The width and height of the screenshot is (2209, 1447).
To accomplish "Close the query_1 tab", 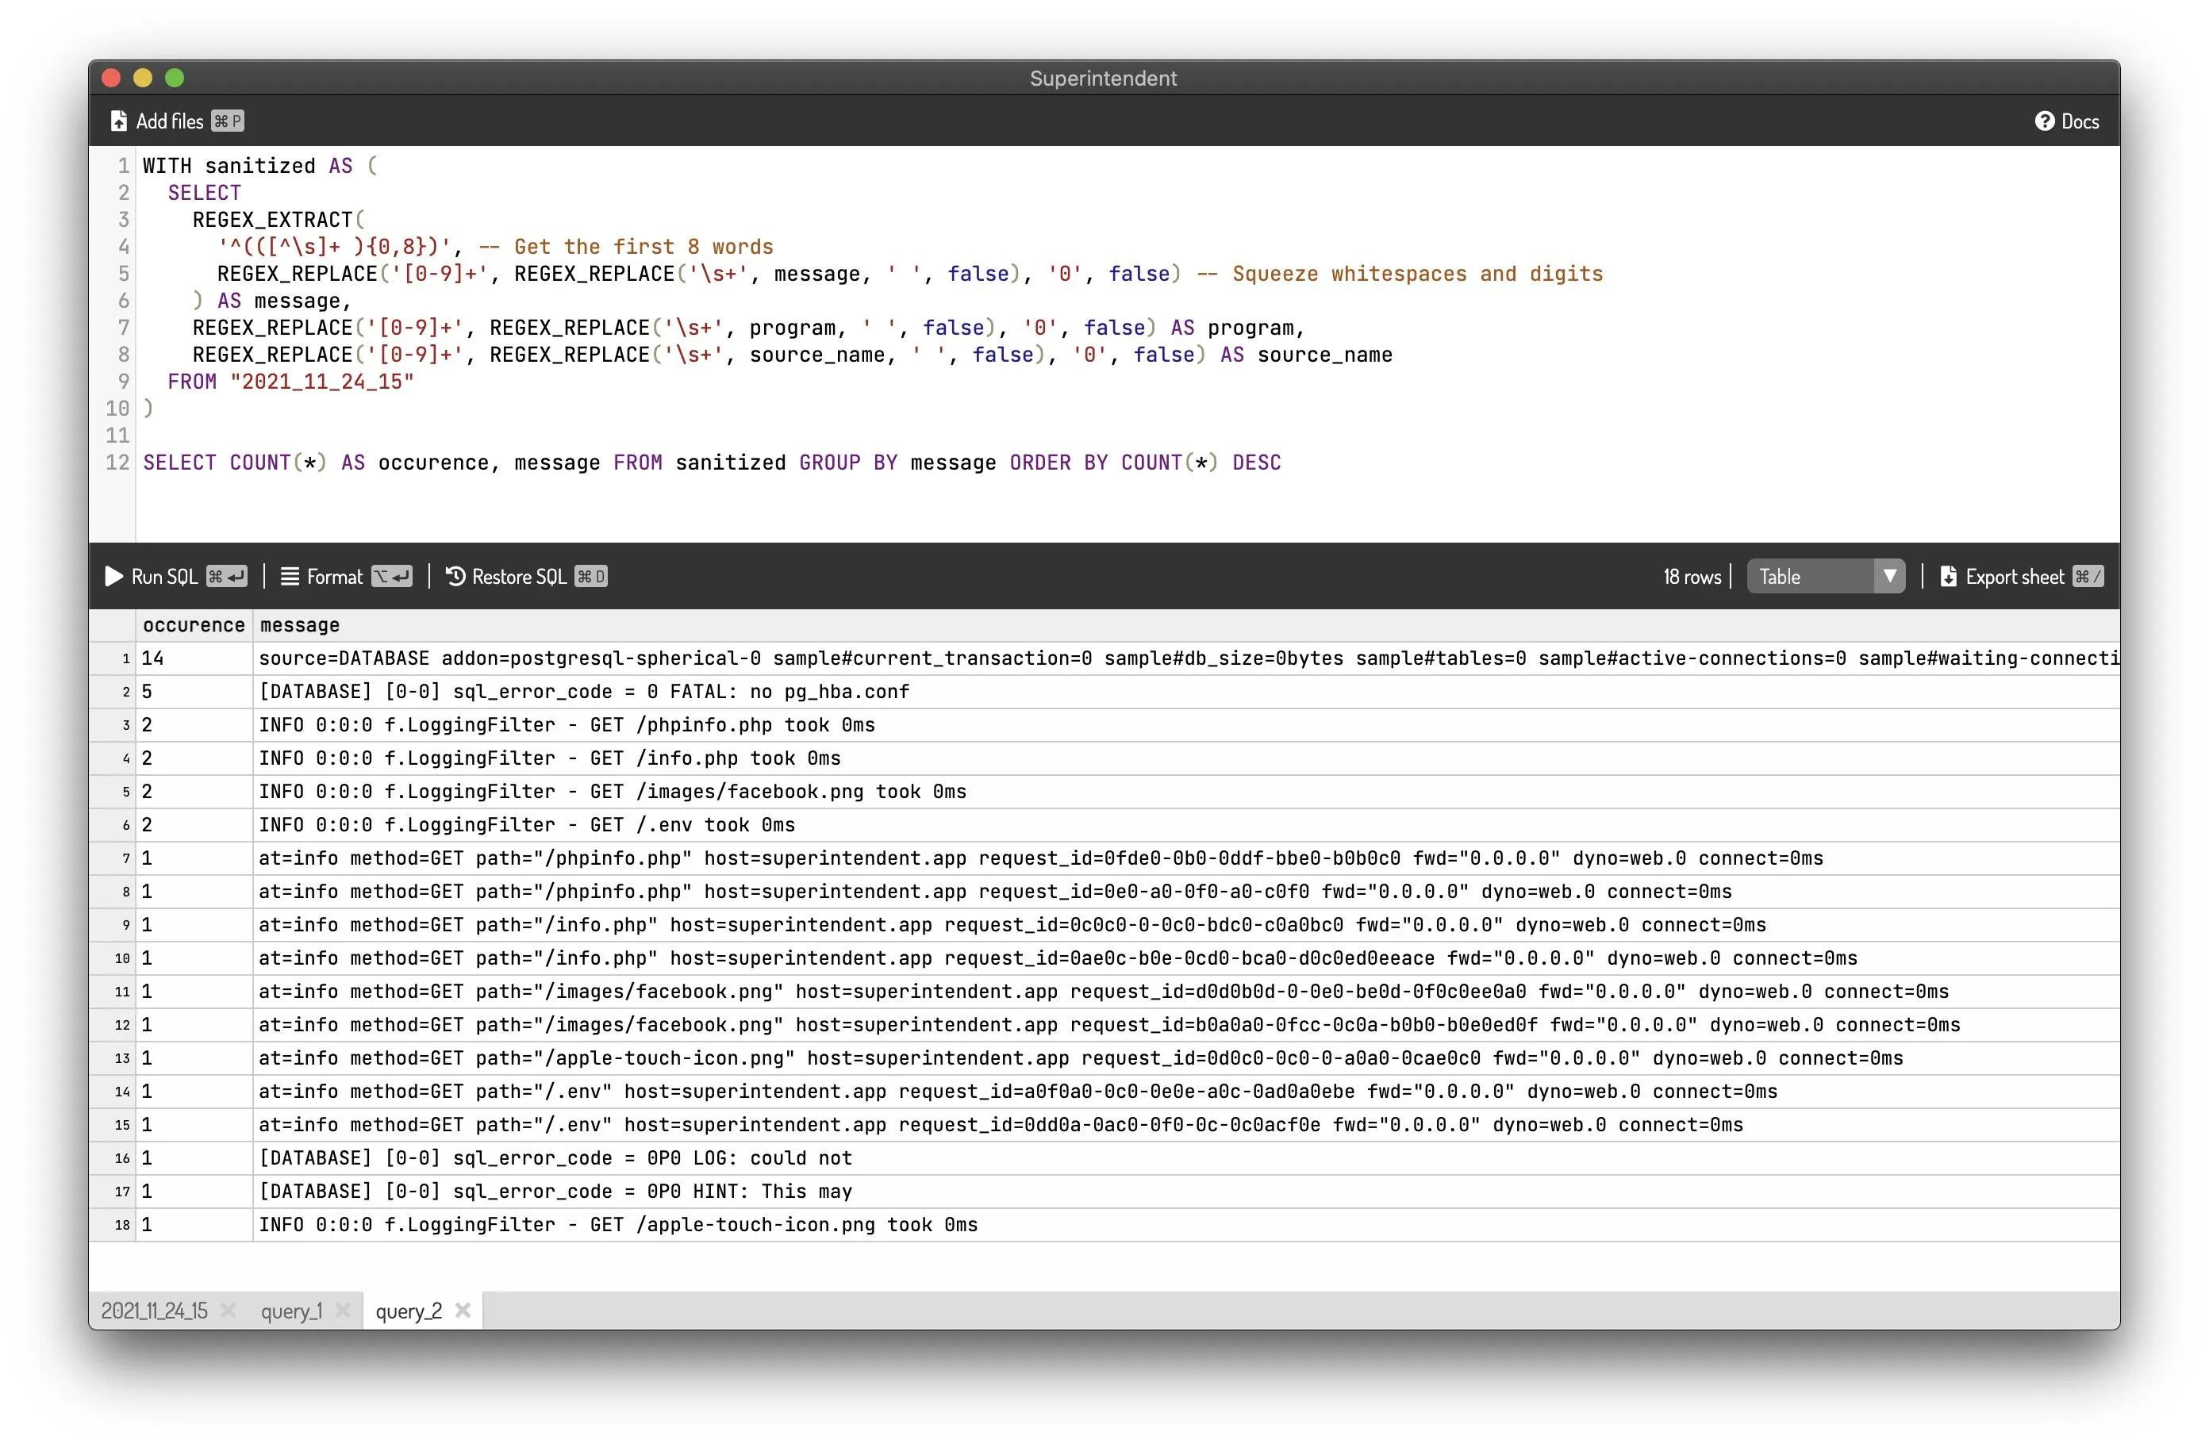I will tap(343, 1310).
